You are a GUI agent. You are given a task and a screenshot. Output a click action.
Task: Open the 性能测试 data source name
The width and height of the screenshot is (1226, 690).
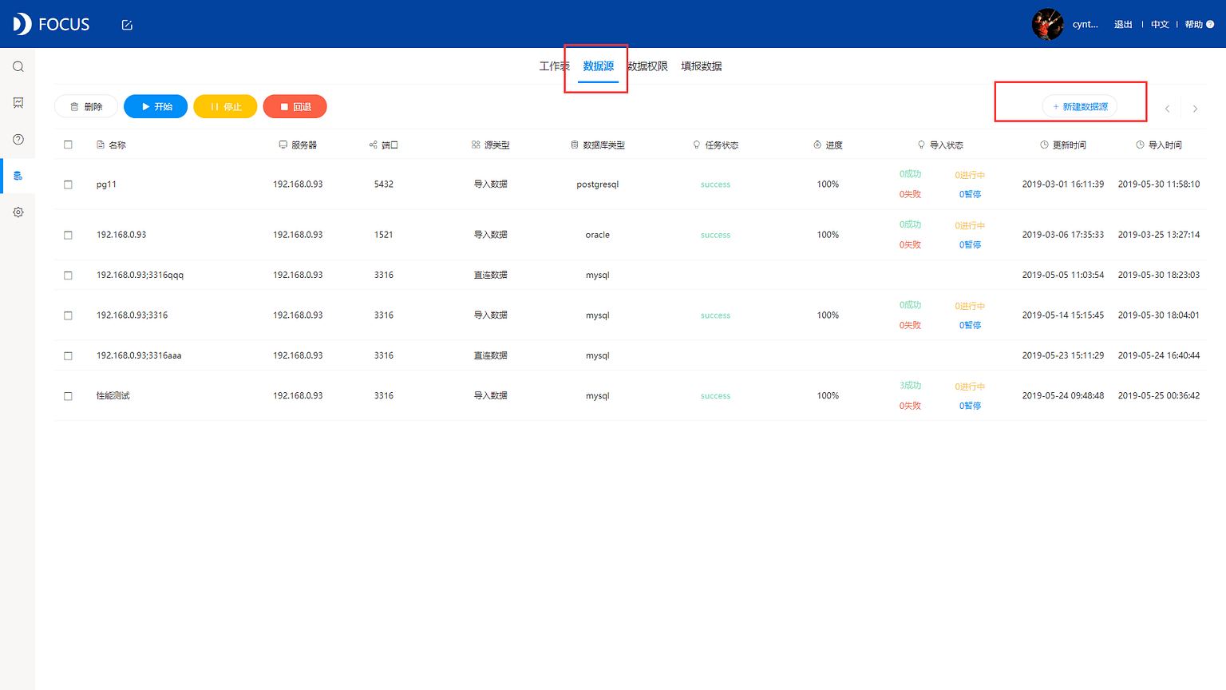click(113, 396)
